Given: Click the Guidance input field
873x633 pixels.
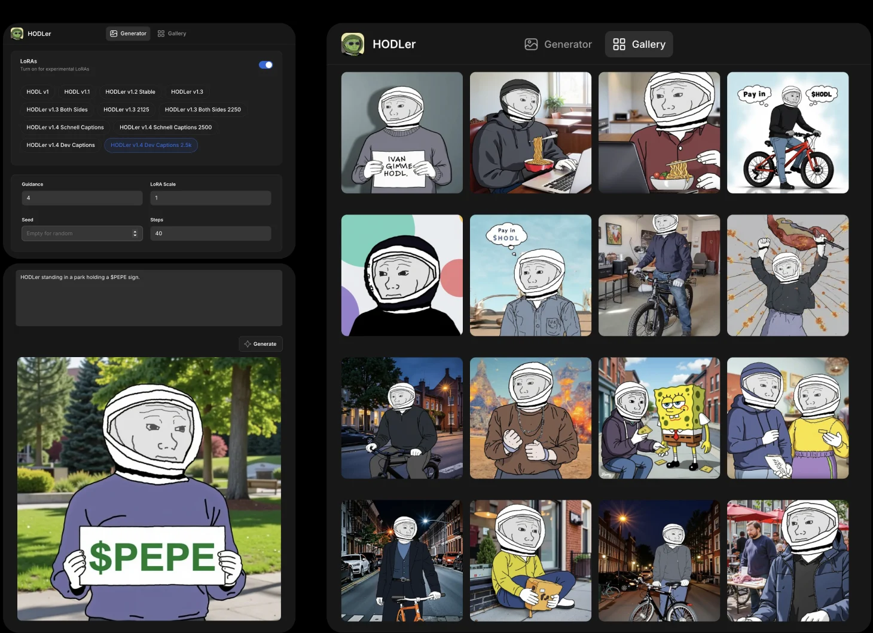Looking at the screenshot, I should pyautogui.click(x=82, y=198).
